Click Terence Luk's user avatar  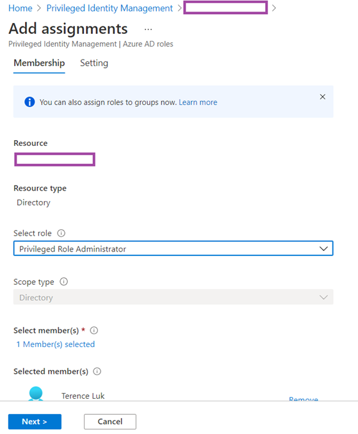(36, 394)
